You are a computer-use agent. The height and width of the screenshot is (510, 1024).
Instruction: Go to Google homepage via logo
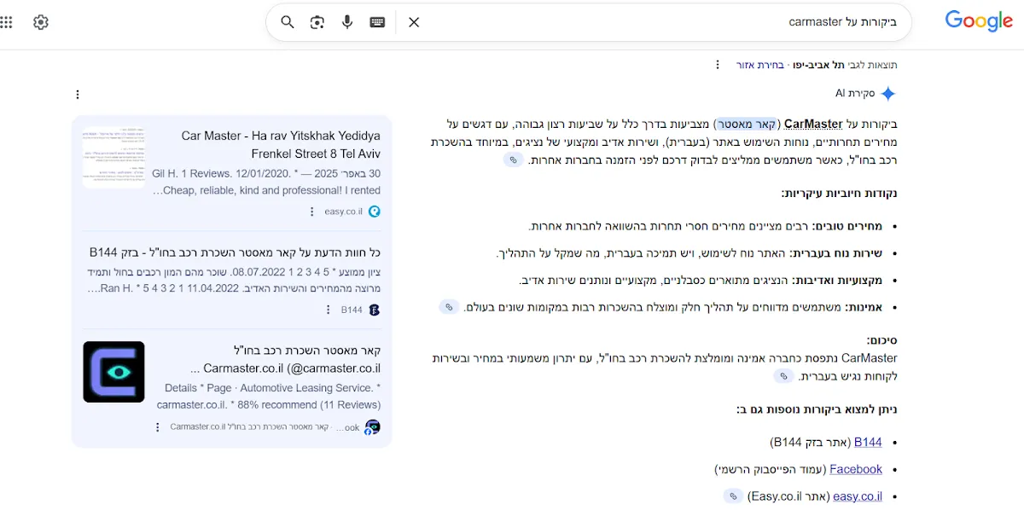pos(979,22)
